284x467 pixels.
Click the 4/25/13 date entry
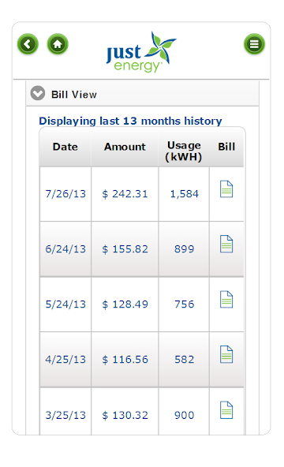click(65, 360)
